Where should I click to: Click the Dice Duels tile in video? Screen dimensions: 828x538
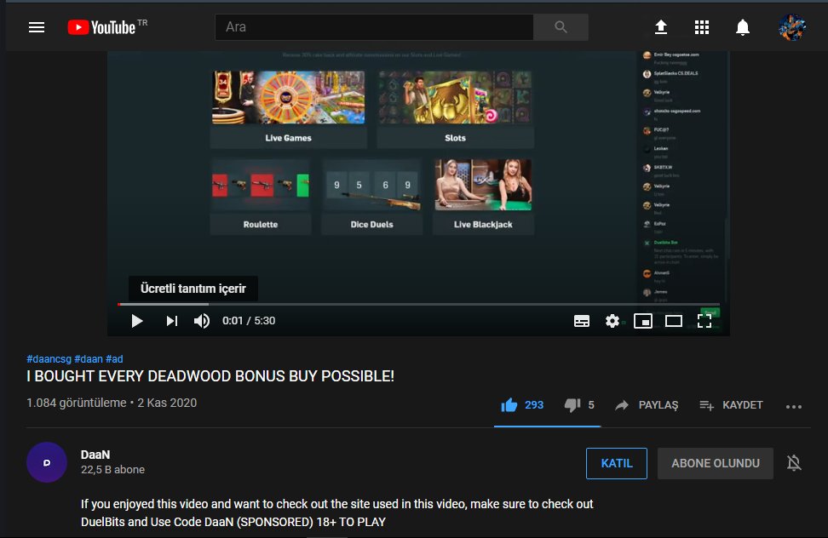(371, 197)
